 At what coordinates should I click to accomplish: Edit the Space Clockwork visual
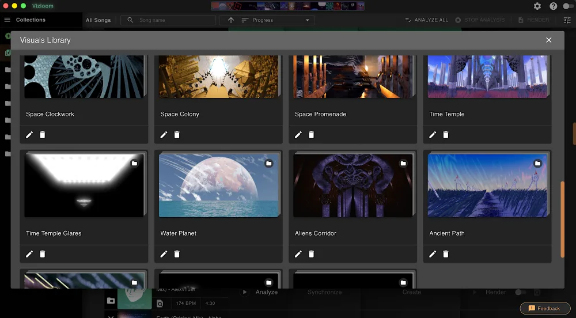click(x=29, y=135)
